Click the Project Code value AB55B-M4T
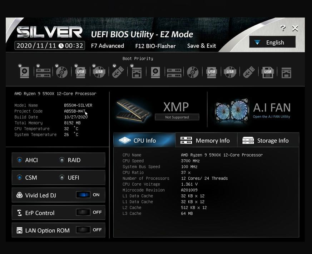The width and height of the screenshot is (312, 254). (75, 111)
